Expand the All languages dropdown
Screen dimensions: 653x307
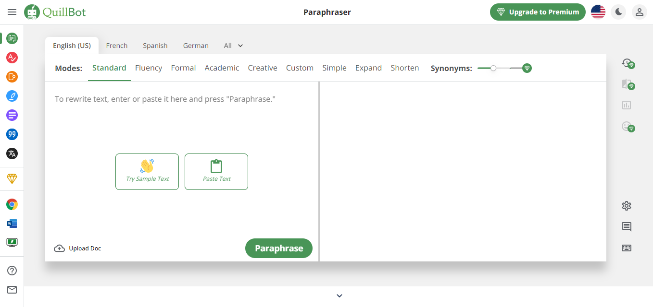pyautogui.click(x=234, y=46)
